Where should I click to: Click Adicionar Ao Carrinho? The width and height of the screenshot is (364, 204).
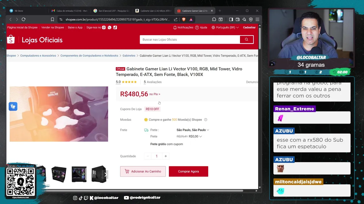(143, 171)
